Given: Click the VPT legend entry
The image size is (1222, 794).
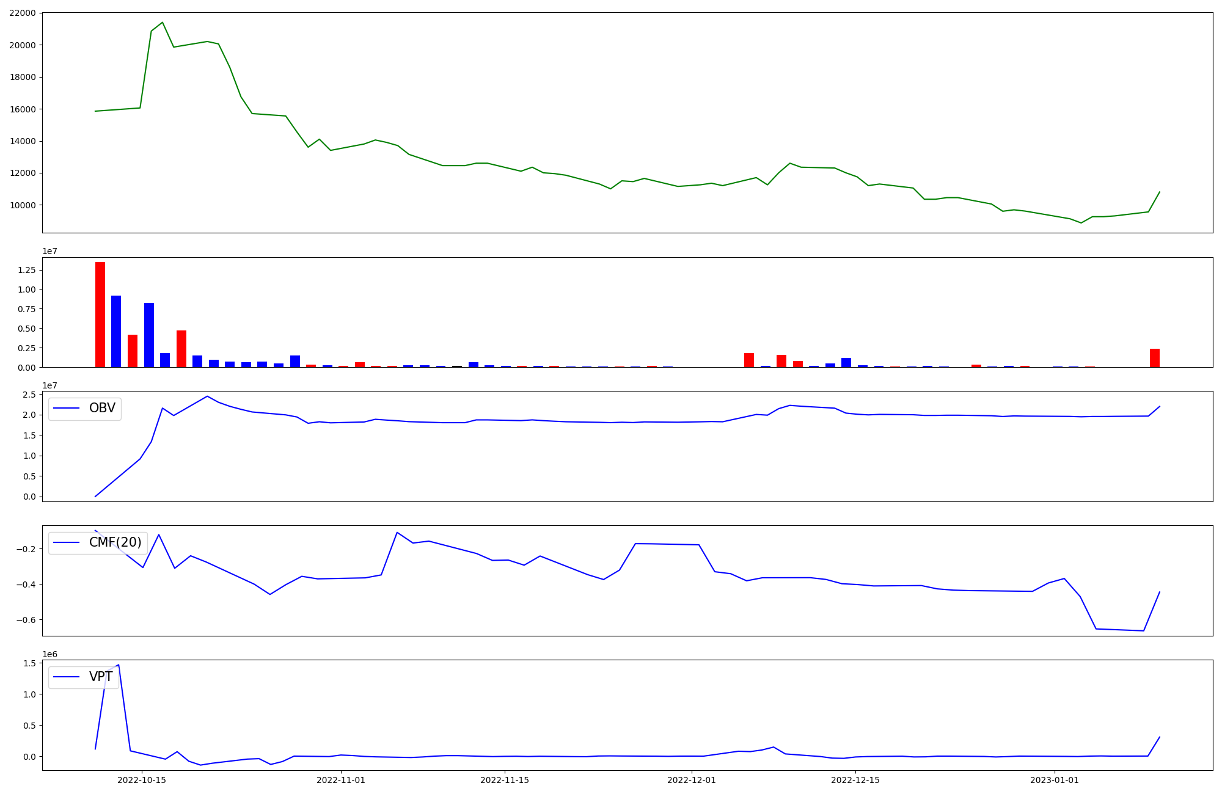Looking at the screenshot, I should point(101,677).
